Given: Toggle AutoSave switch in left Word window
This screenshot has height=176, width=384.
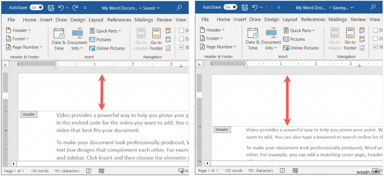Looking at the screenshot, I should (x=37, y=8).
